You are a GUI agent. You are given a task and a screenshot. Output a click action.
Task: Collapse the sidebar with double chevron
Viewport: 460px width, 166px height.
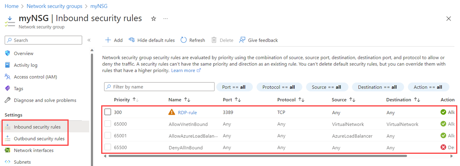(x=89, y=40)
